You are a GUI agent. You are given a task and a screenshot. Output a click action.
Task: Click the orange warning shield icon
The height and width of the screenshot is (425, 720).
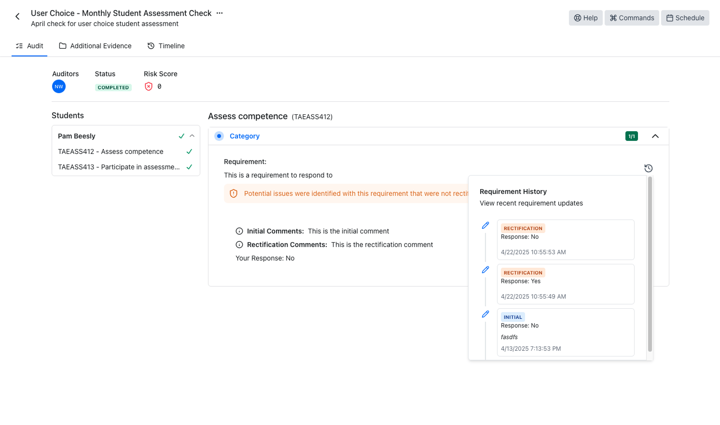coord(234,193)
